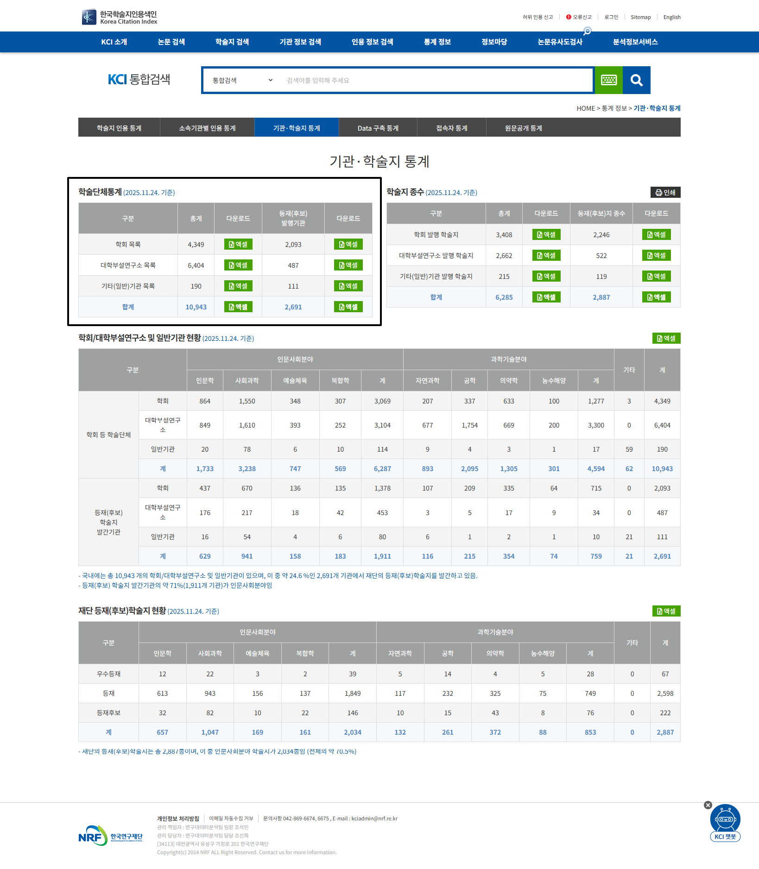Open the Sitemap link
The width and height of the screenshot is (759, 869).
point(640,17)
